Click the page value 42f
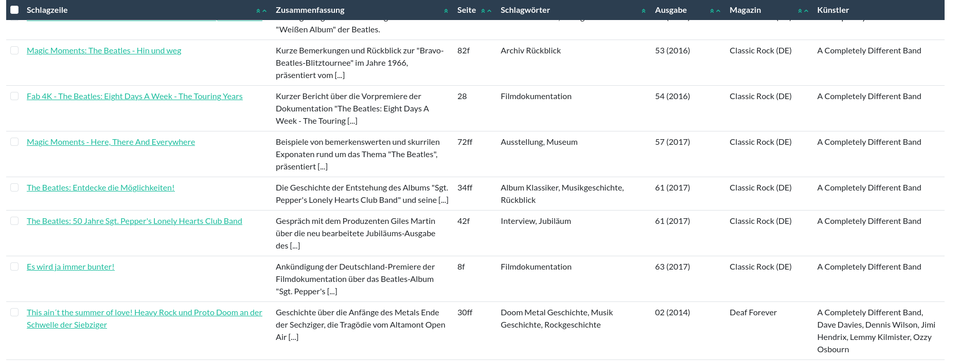The height and width of the screenshot is (361, 959). [464, 221]
